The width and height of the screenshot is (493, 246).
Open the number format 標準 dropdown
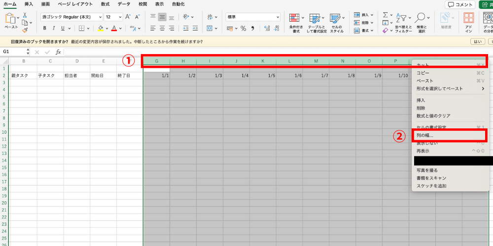point(278,17)
